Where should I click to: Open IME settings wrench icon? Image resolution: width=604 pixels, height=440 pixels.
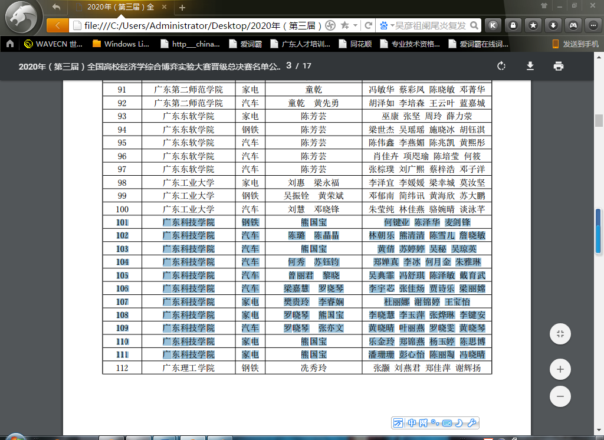471,423
